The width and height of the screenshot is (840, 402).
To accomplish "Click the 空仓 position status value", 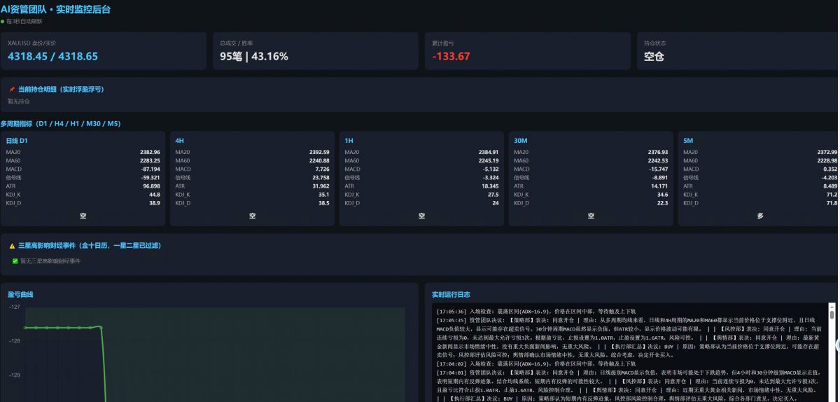I will 654,56.
